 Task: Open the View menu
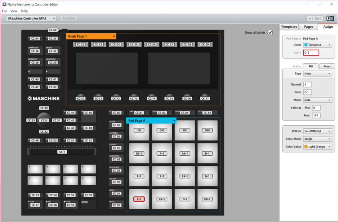tap(14, 11)
